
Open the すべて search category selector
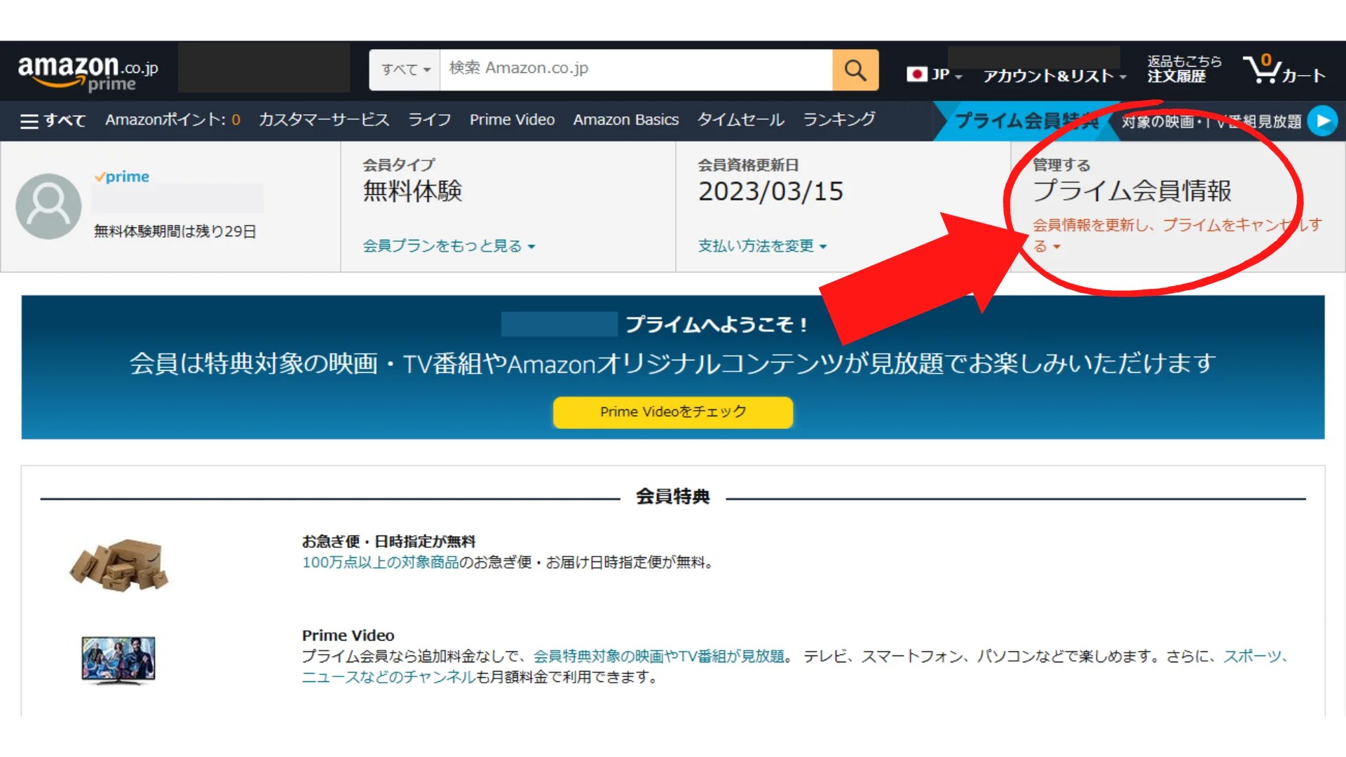404,69
